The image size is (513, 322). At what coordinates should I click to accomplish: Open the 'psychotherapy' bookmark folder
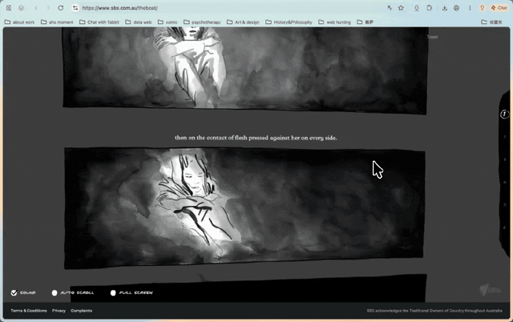202,22
